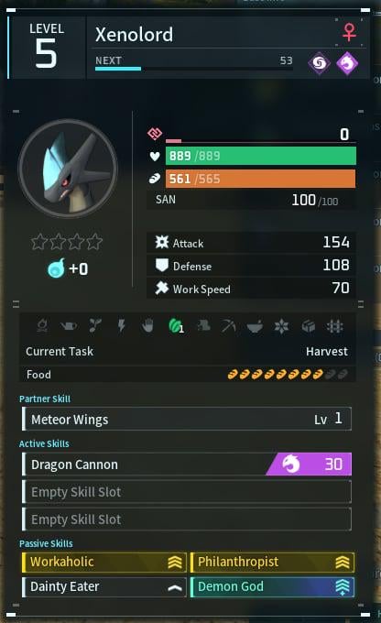Screen dimensions: 381x623
Task: Select the first Empty Skill Slot
Action: 187,492
